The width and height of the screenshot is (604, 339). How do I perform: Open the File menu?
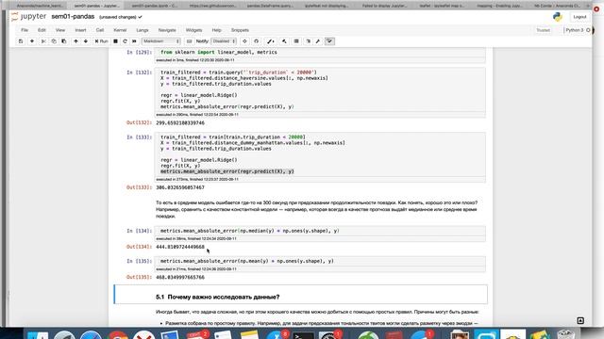(25, 30)
